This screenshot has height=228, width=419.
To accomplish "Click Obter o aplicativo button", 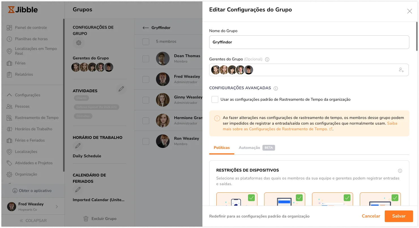I will click(x=32, y=191).
